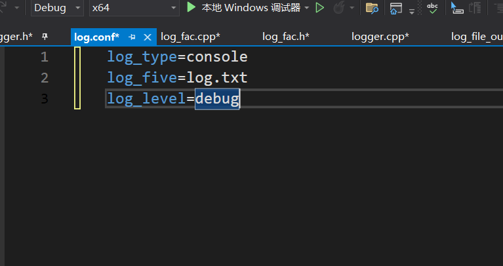The width and height of the screenshot is (503, 266).
Task: Click the window-with-house toolbar icon
Action: pyautogui.click(x=395, y=8)
